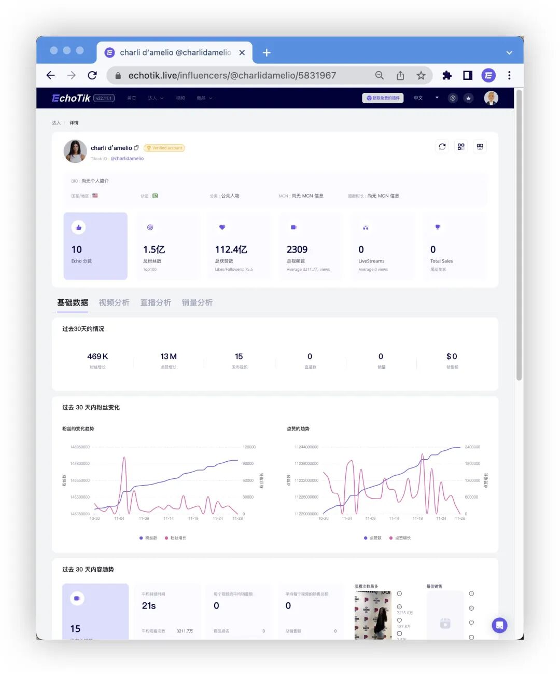Expand the tab search chevron
The height and width of the screenshot is (676, 560).
509,52
